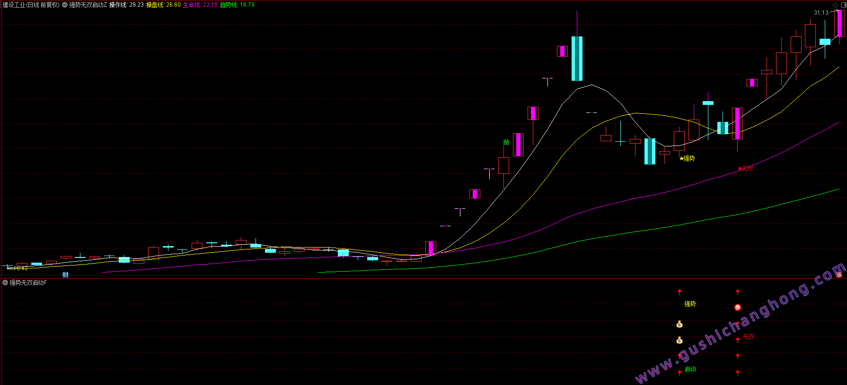This screenshot has height=385, width=847.
Task: Open the 强势无双启动F indicator dropdown
Action: [5, 282]
